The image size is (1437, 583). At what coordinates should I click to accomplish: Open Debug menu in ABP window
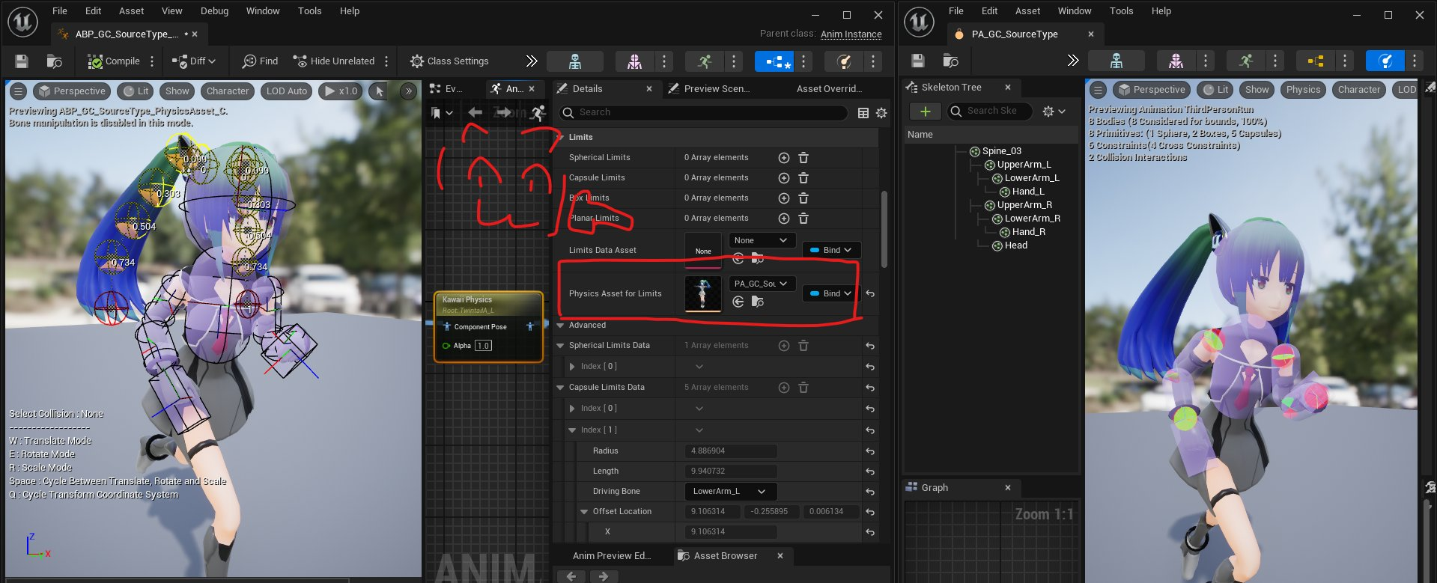pyautogui.click(x=214, y=11)
